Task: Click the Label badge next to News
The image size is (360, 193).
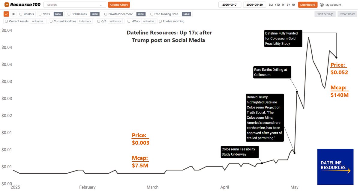Action: click(58, 14)
